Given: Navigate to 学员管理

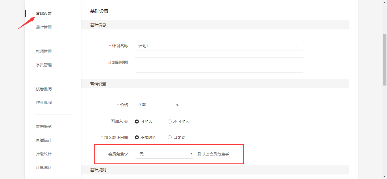Looking at the screenshot, I should tap(44, 65).
